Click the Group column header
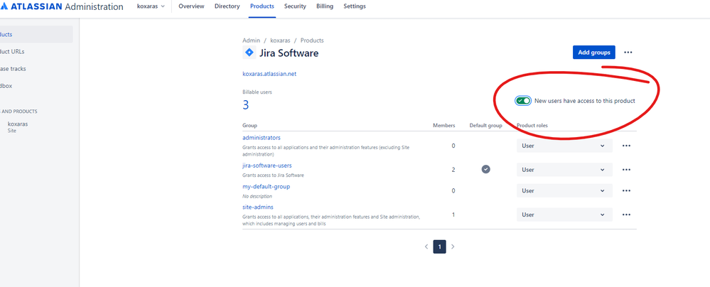 click(x=250, y=126)
